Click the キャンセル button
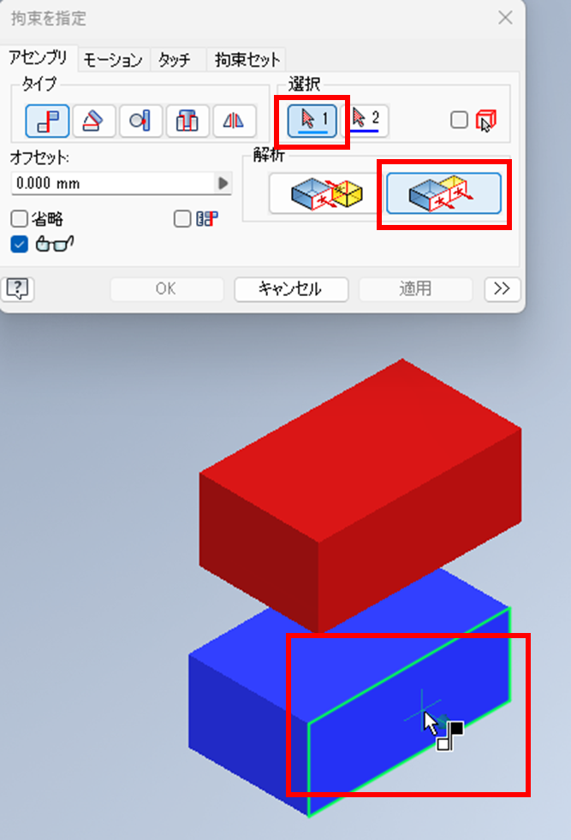The image size is (571, 840). 291,289
